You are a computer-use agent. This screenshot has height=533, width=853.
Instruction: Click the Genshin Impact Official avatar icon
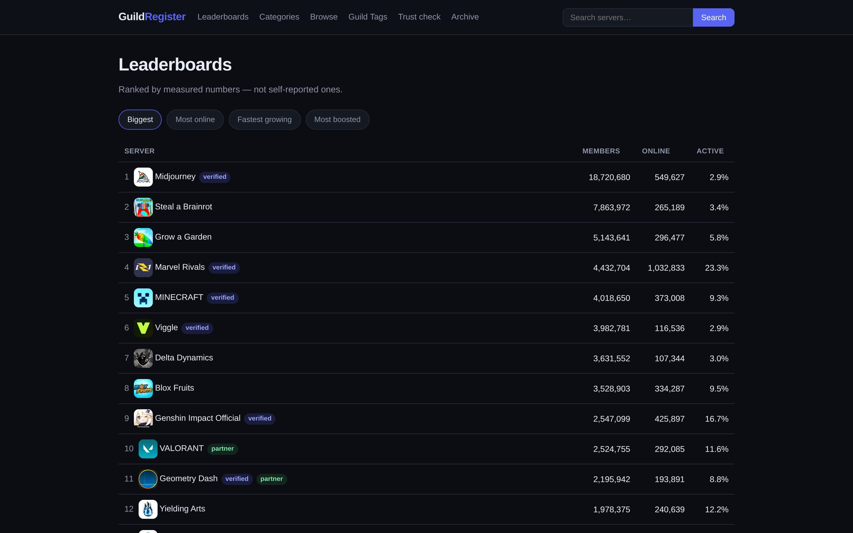(x=143, y=419)
